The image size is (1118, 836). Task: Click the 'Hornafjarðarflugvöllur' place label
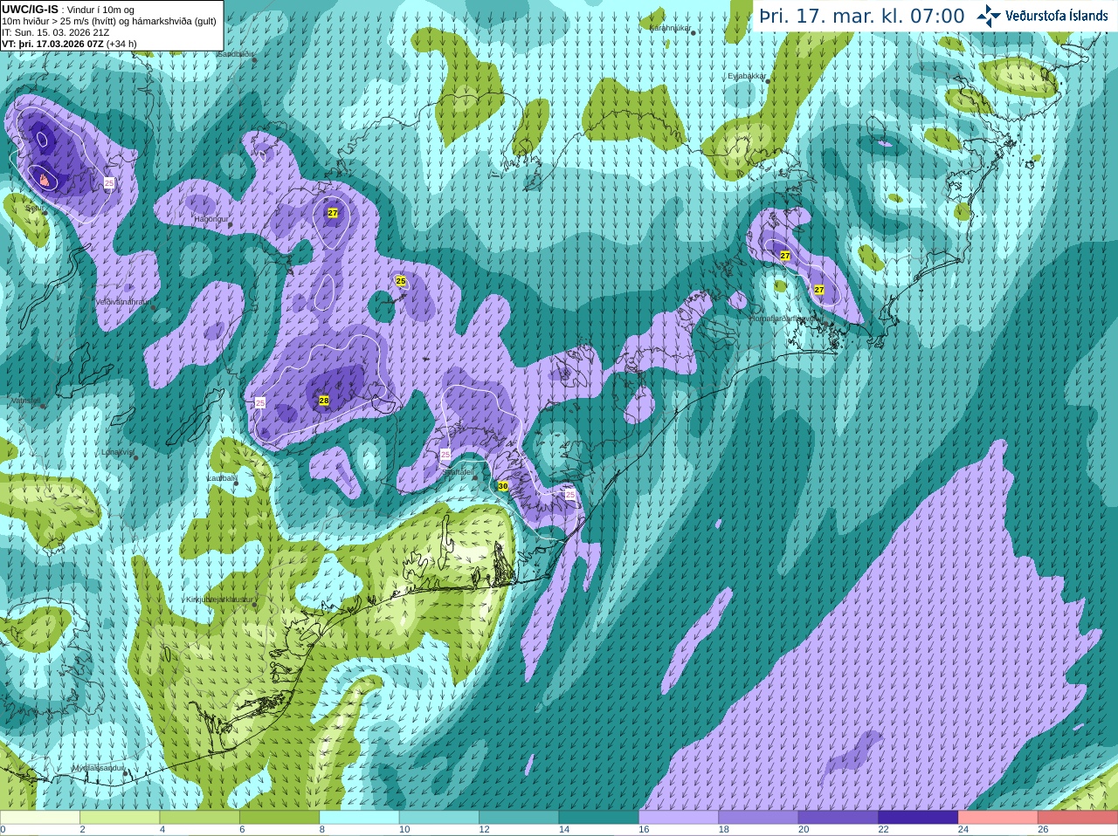click(785, 319)
